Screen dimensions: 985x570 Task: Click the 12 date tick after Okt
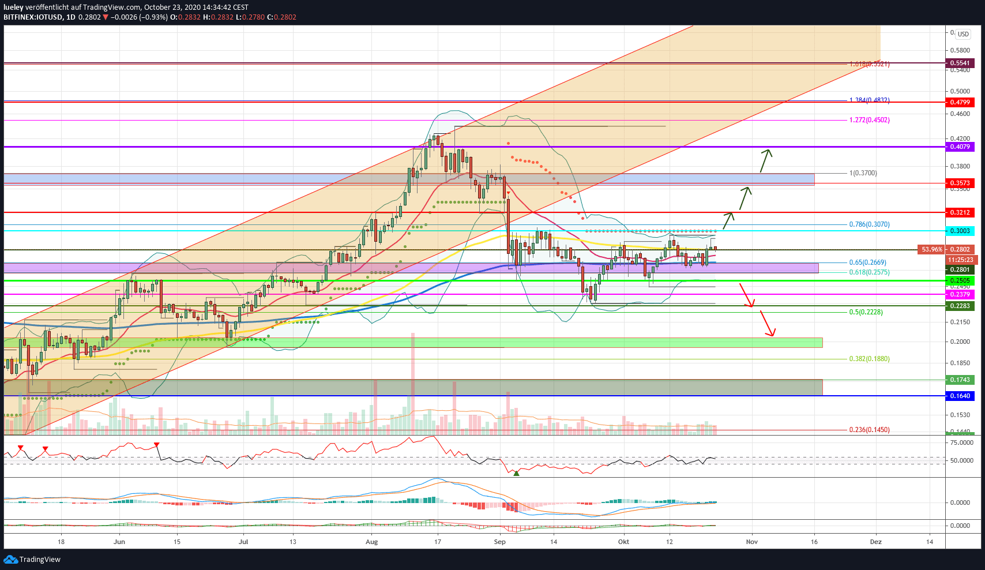pos(669,542)
